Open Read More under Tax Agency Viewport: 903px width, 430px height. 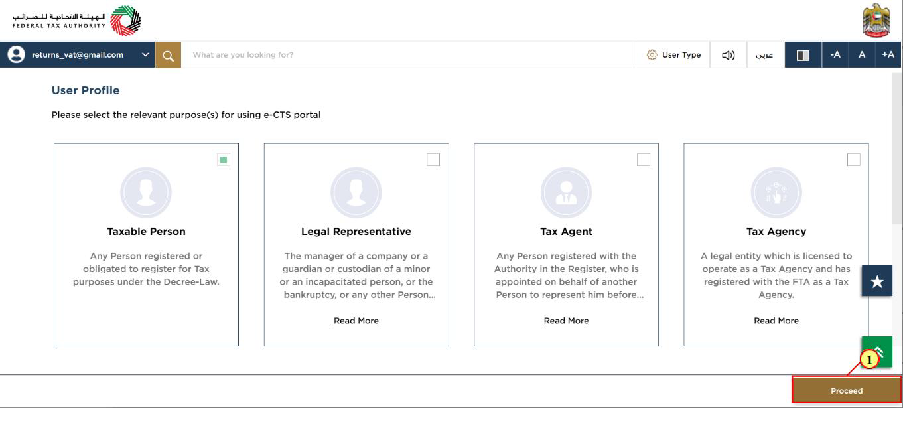[x=776, y=321]
